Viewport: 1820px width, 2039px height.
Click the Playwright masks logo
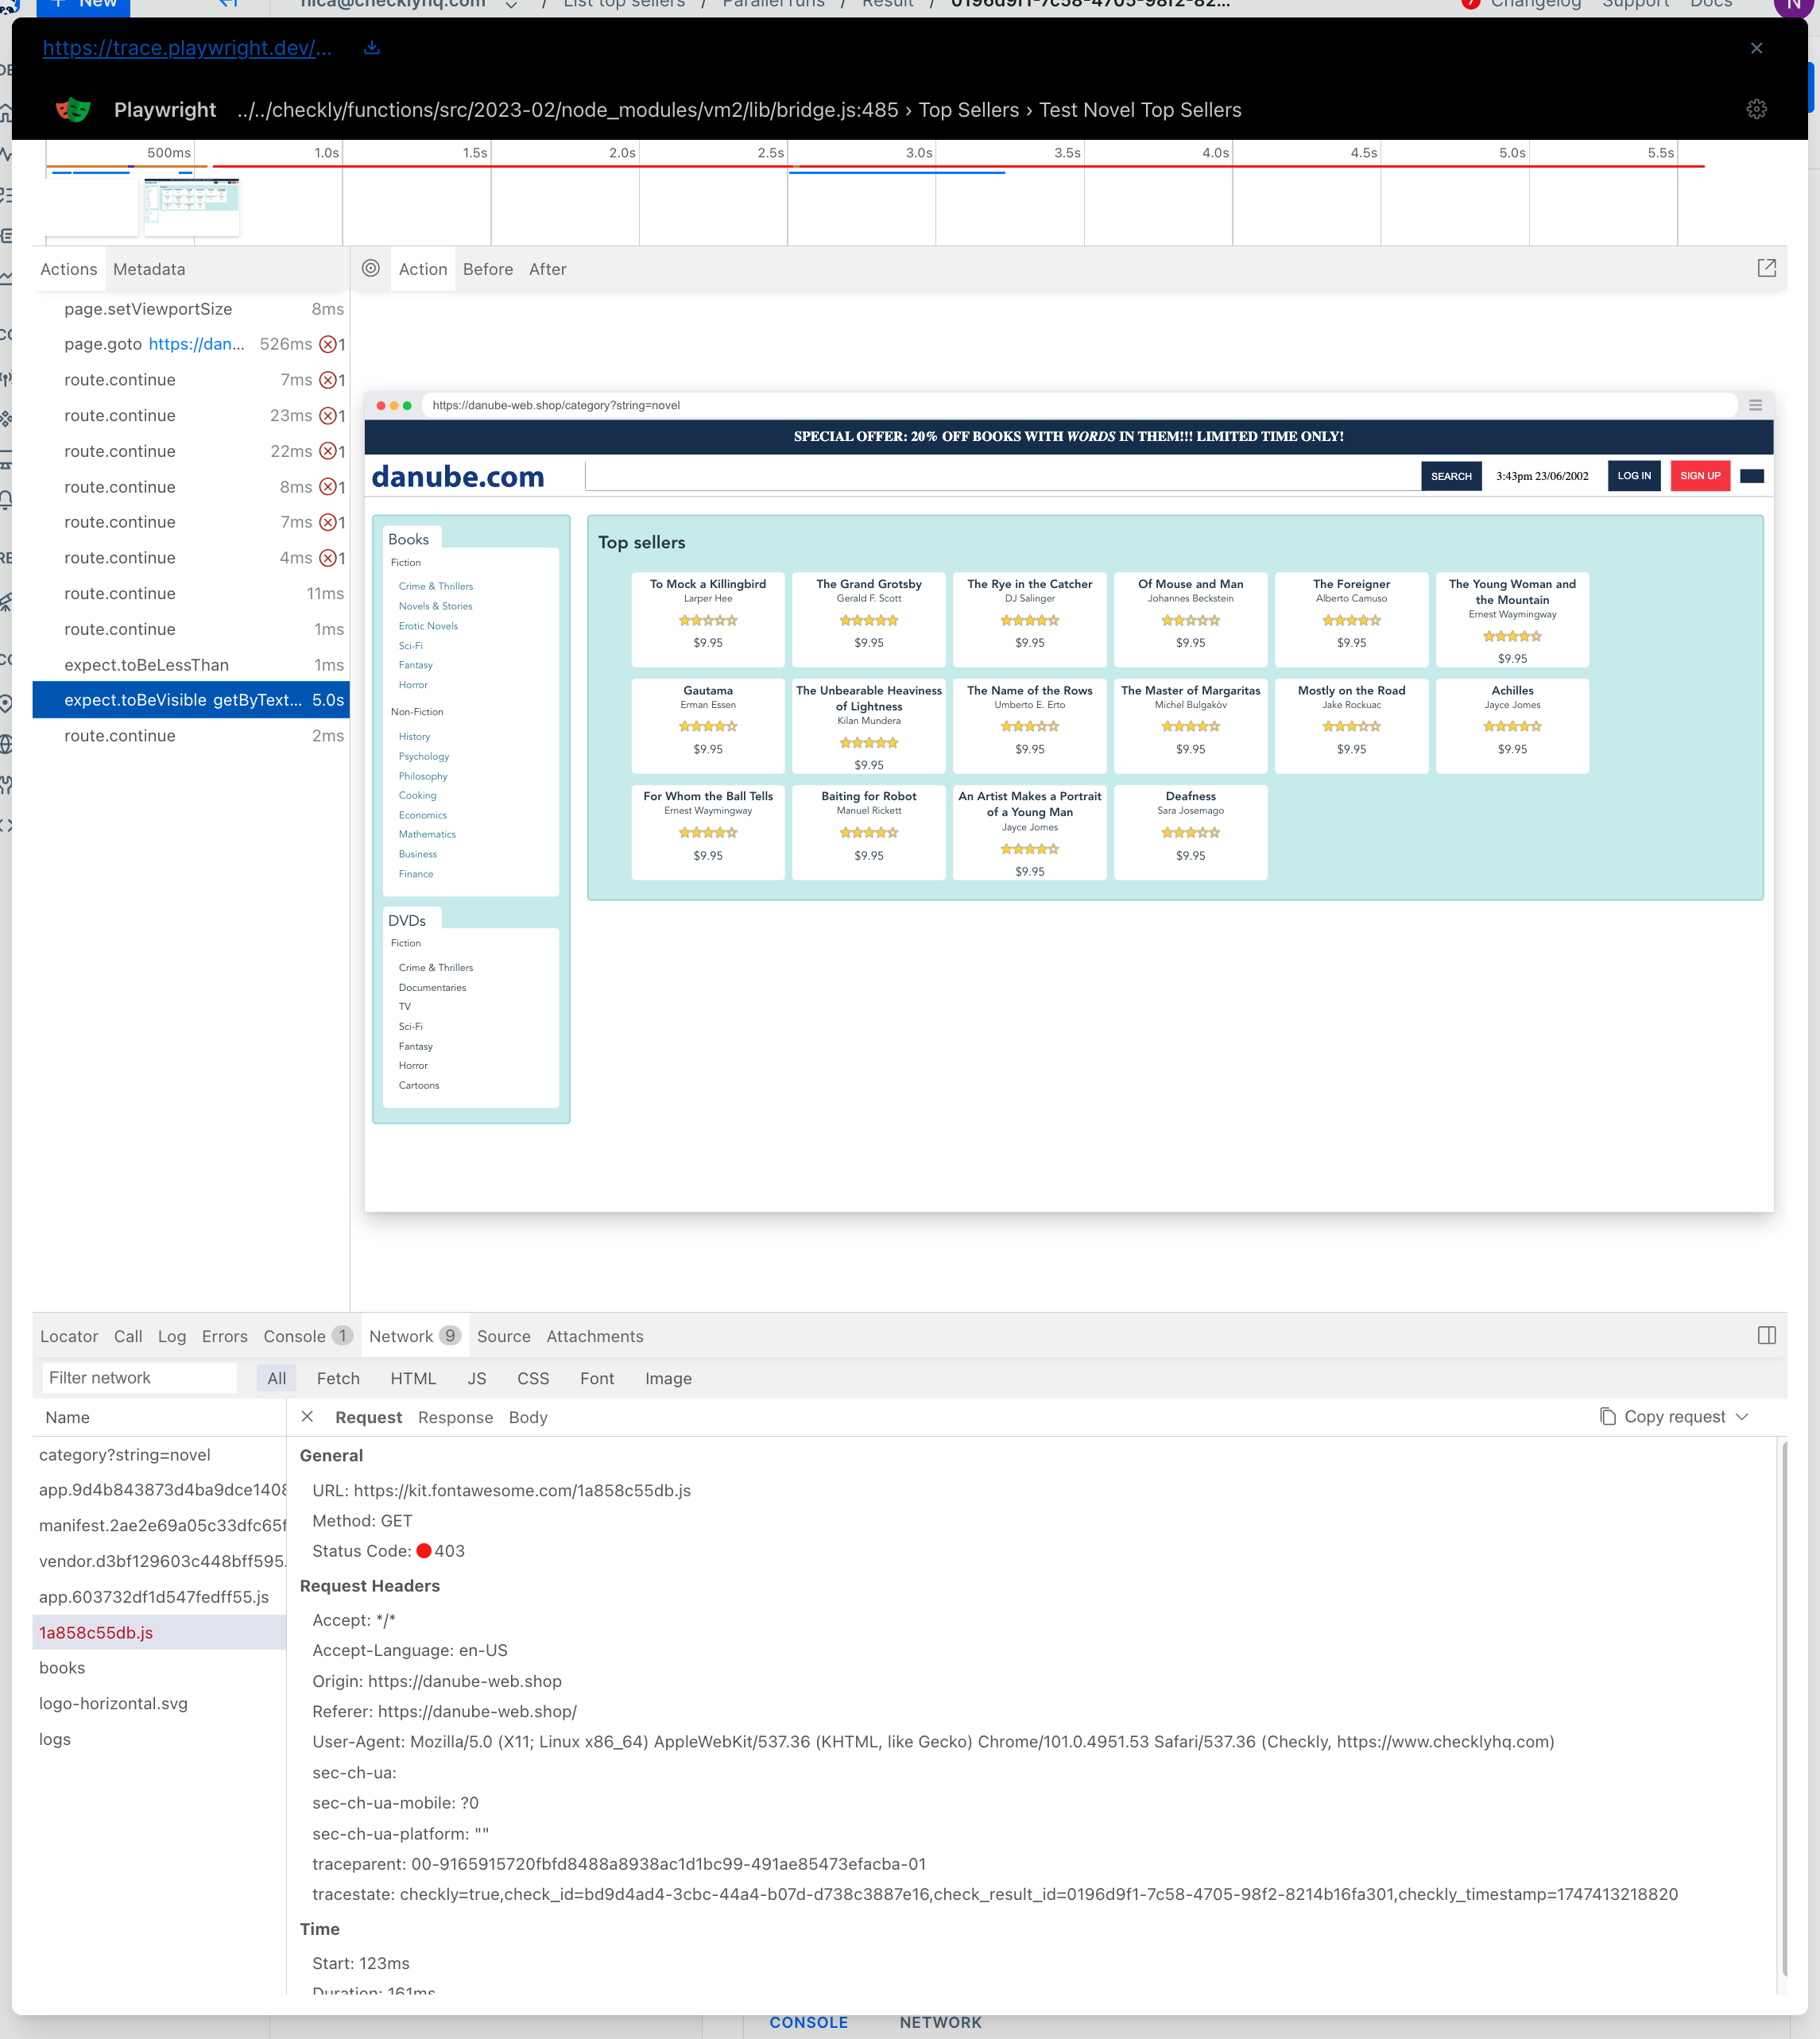pos(75,109)
